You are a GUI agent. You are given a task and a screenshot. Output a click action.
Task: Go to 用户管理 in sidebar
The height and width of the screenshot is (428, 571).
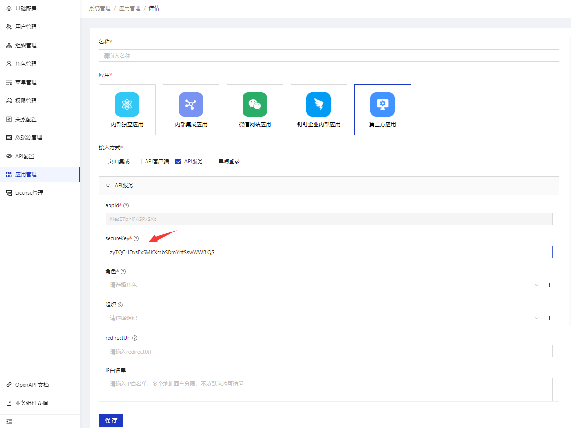[26, 27]
